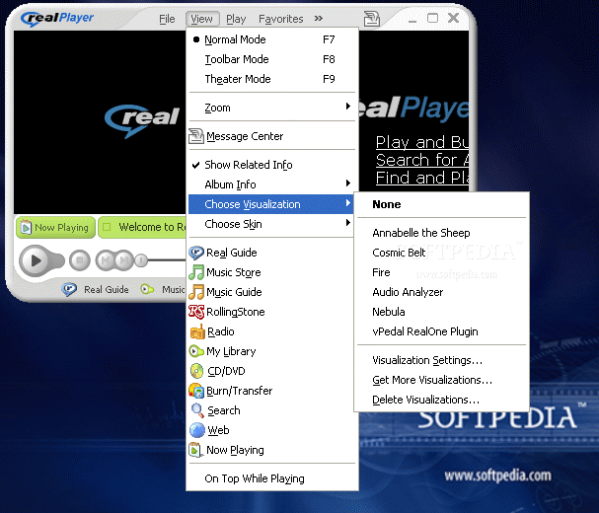599x513 pixels.
Task: Click the Music icon in player bottom bar
Action: coord(147,289)
